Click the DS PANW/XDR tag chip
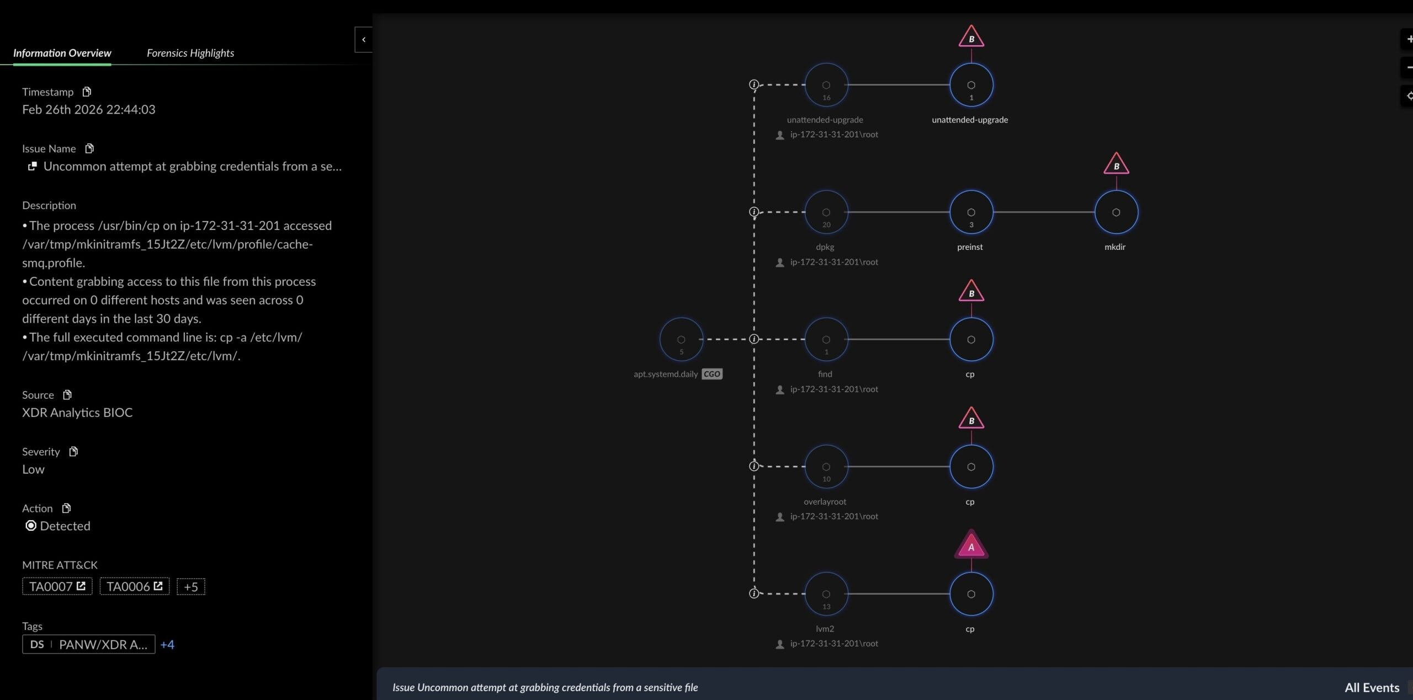Screen dimensions: 1413x700 click(x=88, y=644)
